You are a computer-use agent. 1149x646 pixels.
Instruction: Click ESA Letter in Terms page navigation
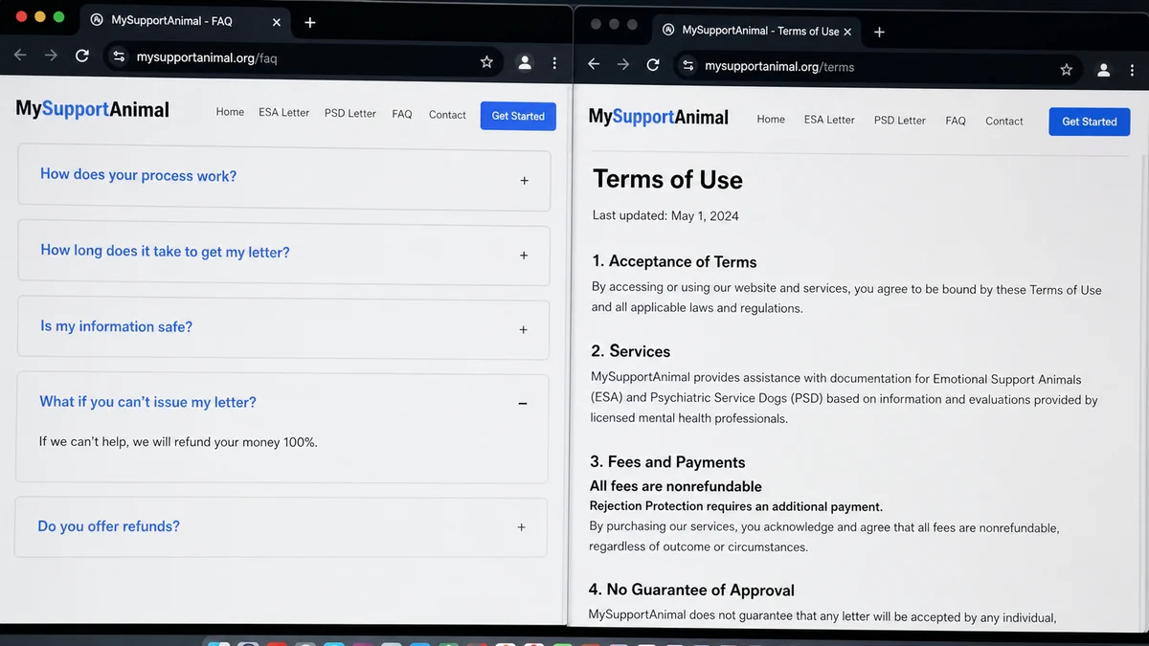829,120
